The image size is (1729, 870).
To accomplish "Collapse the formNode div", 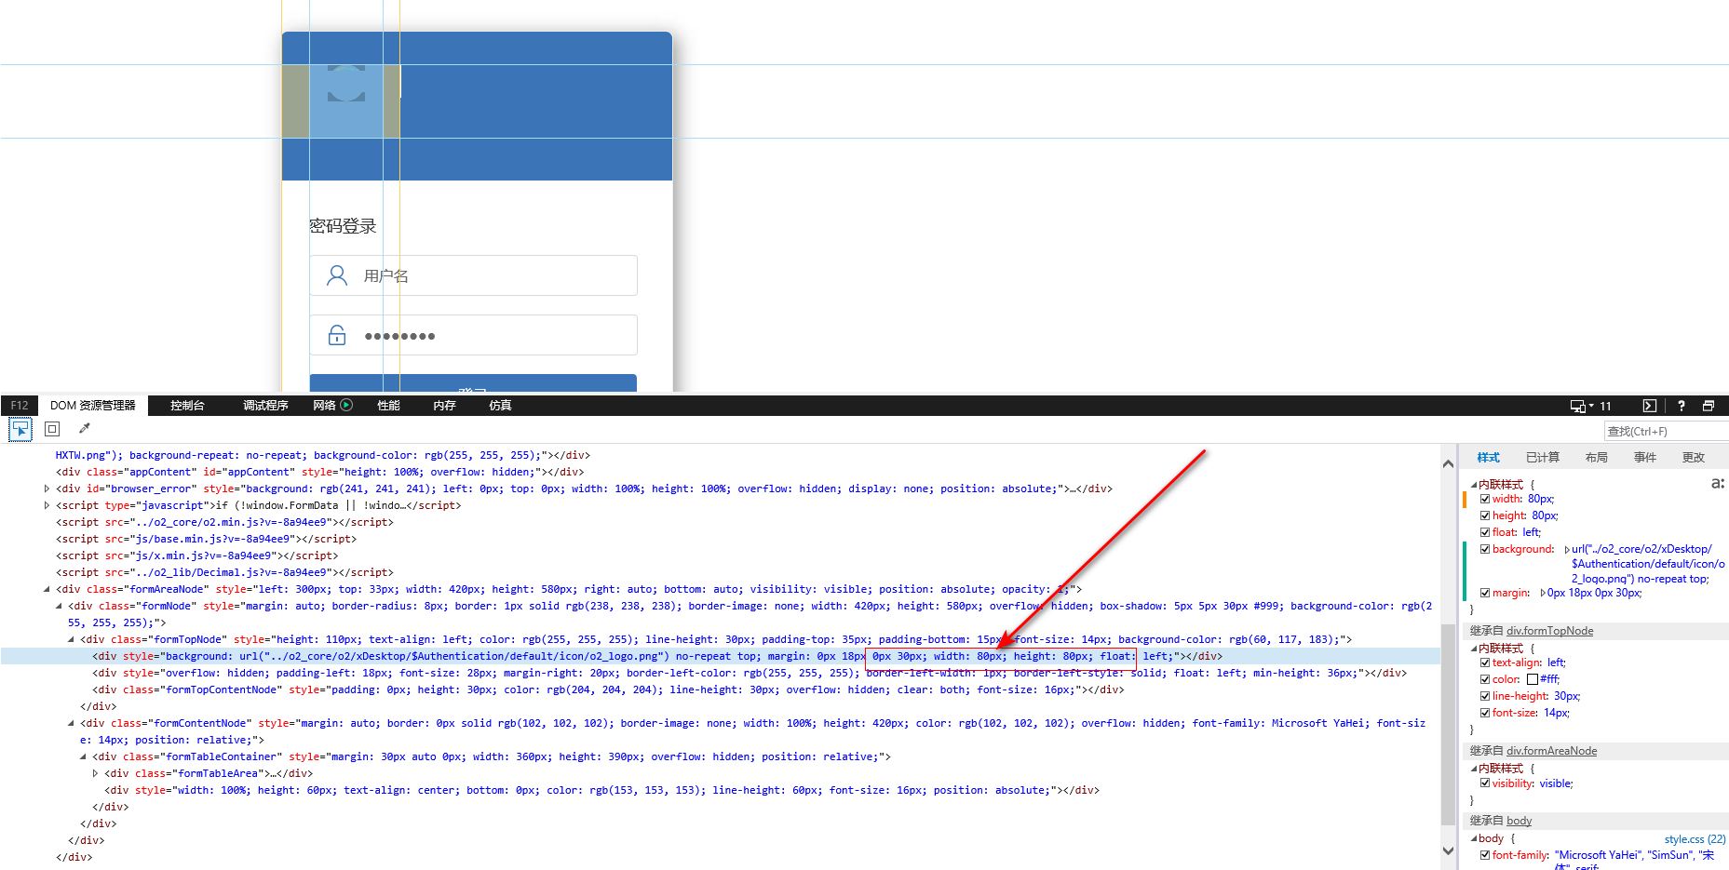I will click(59, 606).
